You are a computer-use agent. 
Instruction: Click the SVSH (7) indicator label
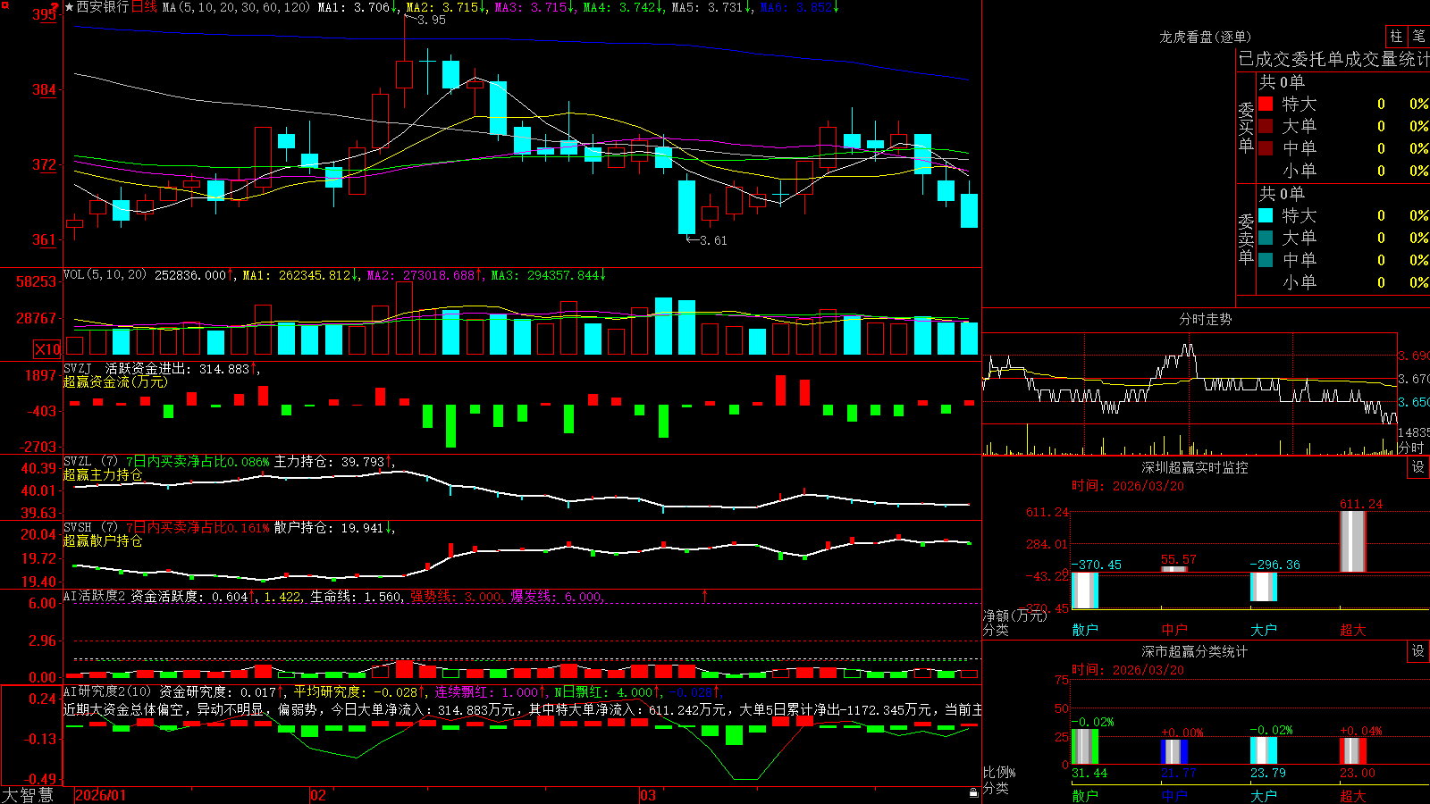[90, 527]
